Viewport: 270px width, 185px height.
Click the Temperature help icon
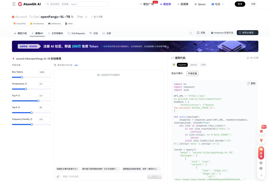26,84
